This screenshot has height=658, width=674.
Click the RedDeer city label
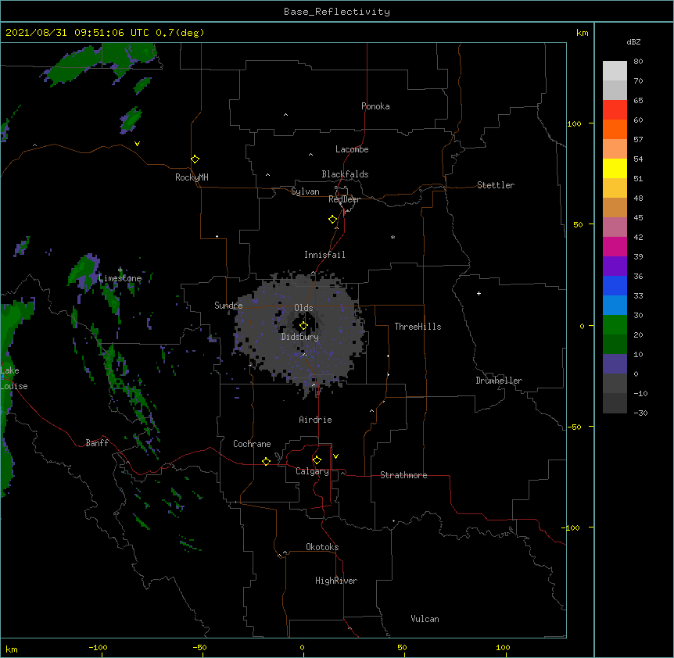point(344,199)
